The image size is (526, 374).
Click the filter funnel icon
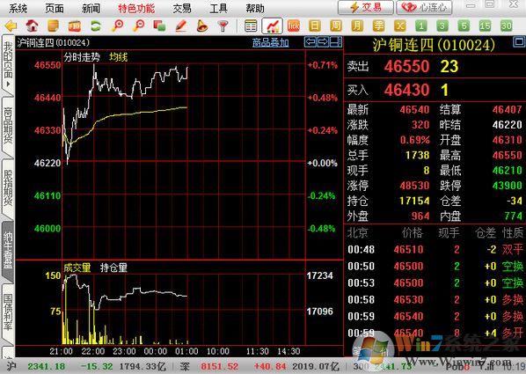pyautogui.click(x=223, y=26)
